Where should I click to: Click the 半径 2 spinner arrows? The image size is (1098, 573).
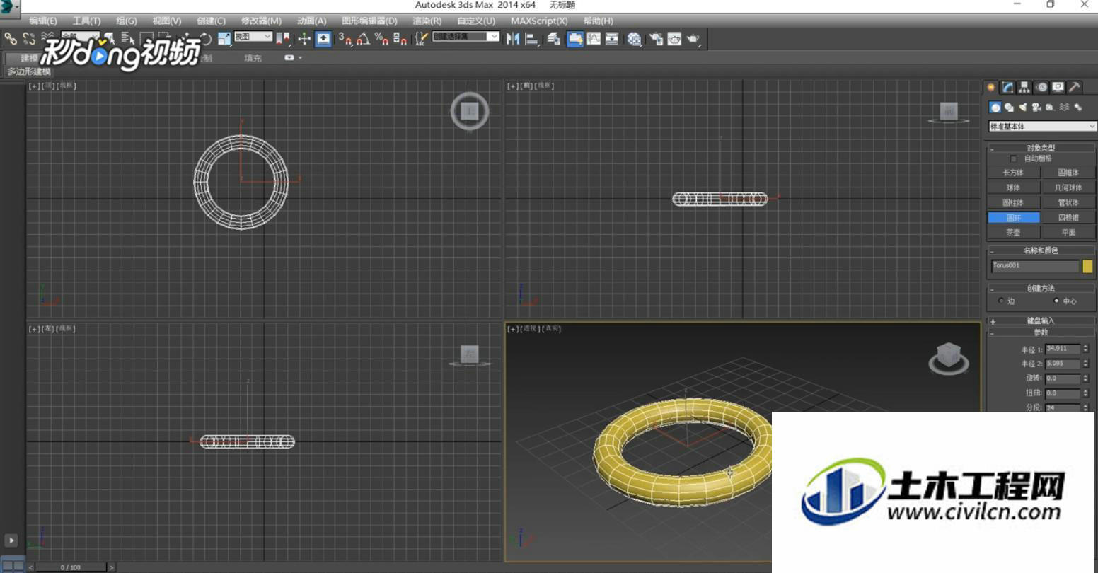(x=1085, y=364)
